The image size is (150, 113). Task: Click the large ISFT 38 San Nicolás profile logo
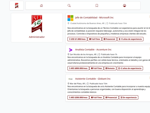click(x=37, y=24)
